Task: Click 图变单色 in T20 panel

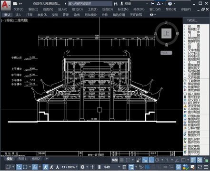Action: point(194,146)
